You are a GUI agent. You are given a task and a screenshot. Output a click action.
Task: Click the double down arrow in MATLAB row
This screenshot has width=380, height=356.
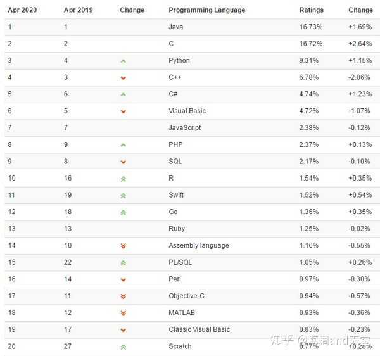click(x=123, y=313)
